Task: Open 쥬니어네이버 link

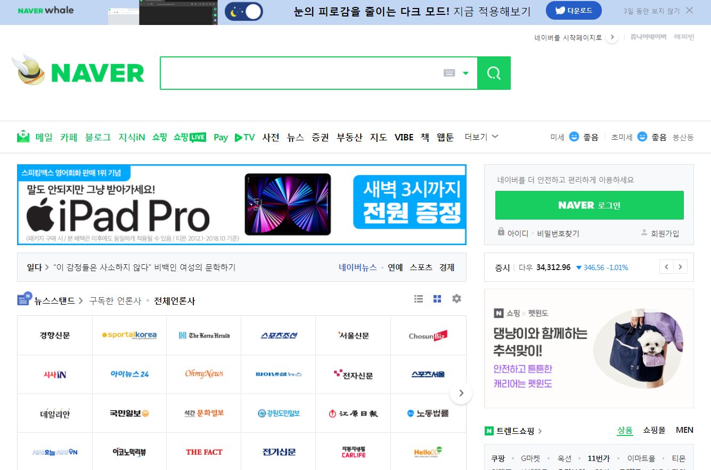Action: [648, 37]
